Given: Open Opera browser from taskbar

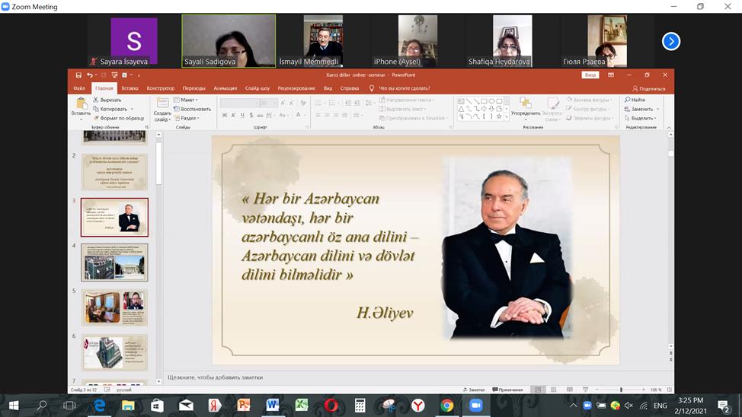Looking at the screenshot, I should 331,406.
